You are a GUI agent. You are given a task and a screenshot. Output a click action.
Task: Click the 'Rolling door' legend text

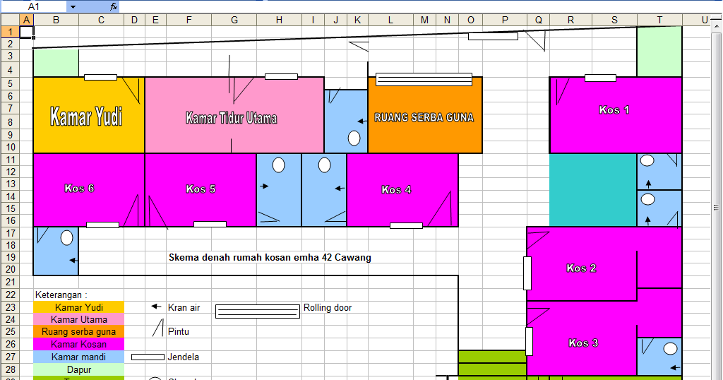click(x=328, y=307)
